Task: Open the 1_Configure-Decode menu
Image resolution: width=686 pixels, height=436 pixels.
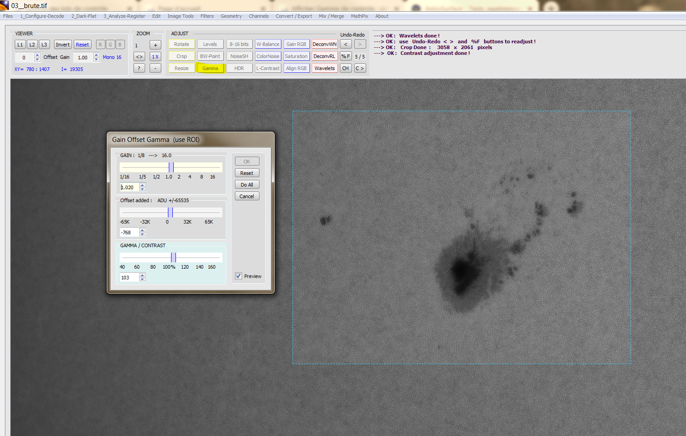Action: tap(42, 16)
